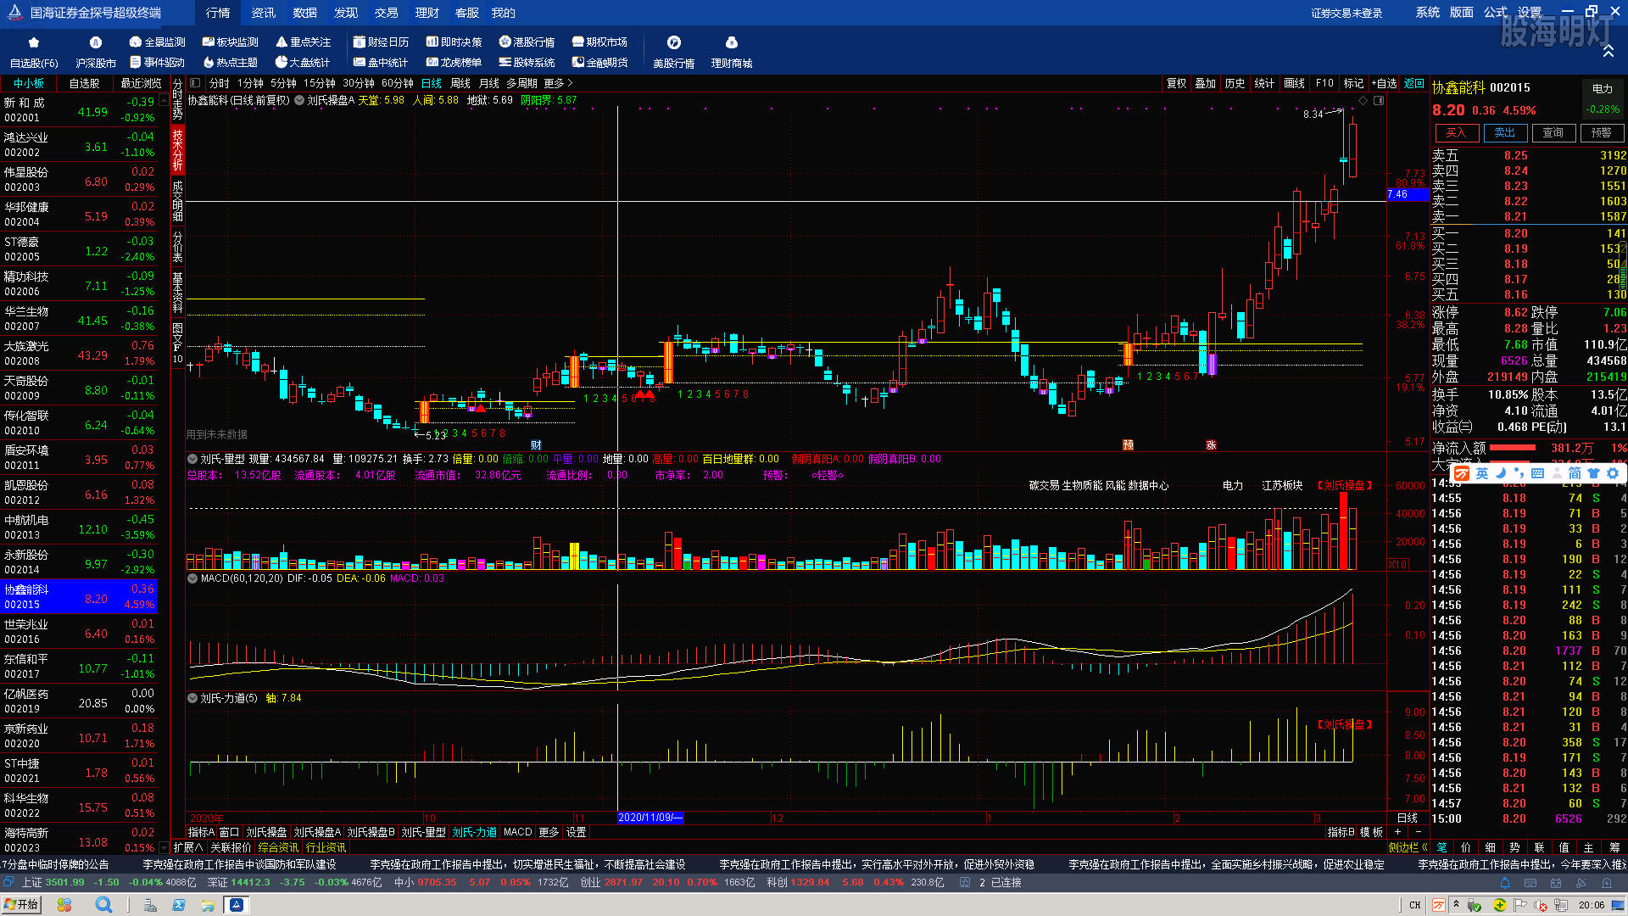Viewport: 1628px width, 916px height.
Task: Click 复权 adjustment button
Action: [x=1177, y=83]
